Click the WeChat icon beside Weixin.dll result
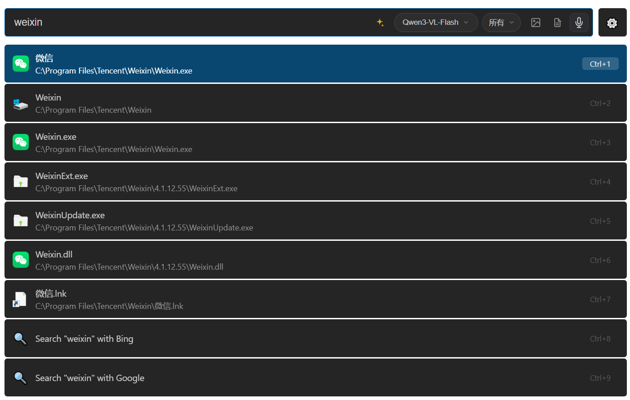 click(21, 260)
